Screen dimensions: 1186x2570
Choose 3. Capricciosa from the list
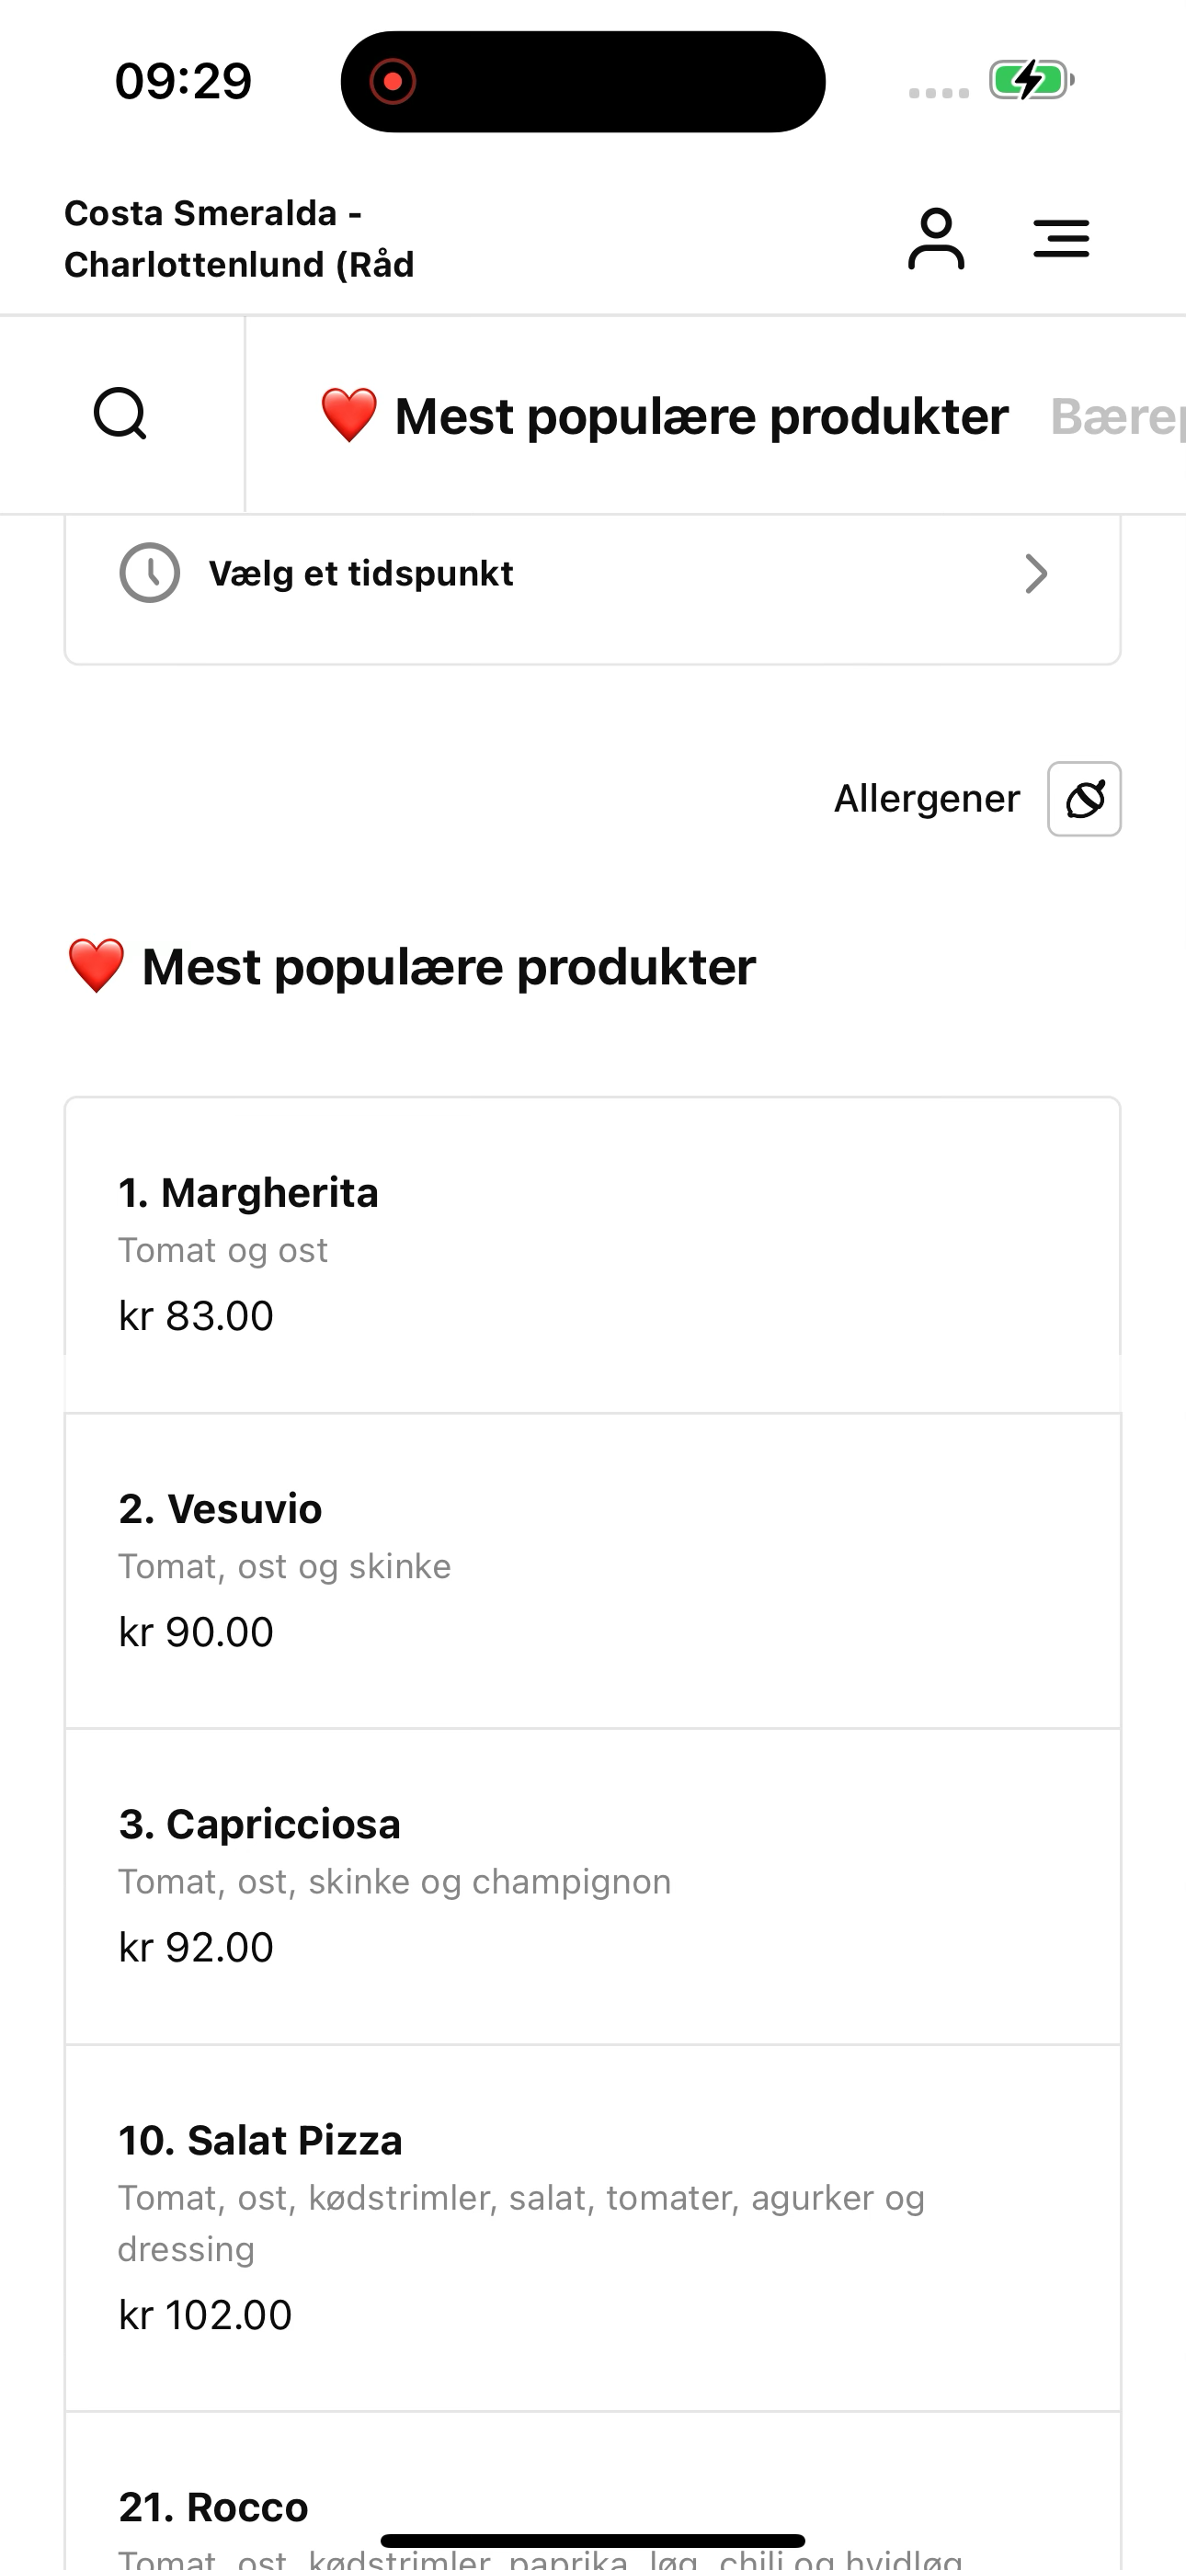[x=593, y=1885]
